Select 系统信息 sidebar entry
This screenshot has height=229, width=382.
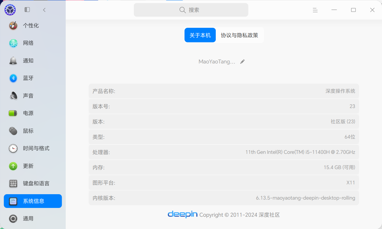tap(33, 201)
